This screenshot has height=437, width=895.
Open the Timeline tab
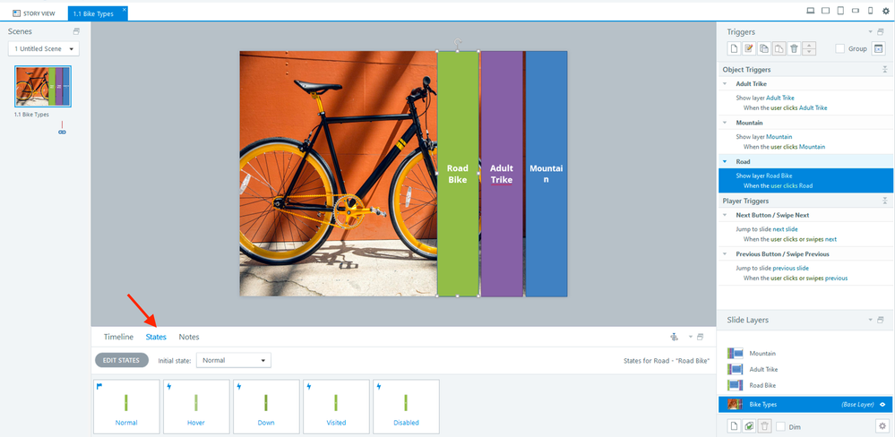119,338
